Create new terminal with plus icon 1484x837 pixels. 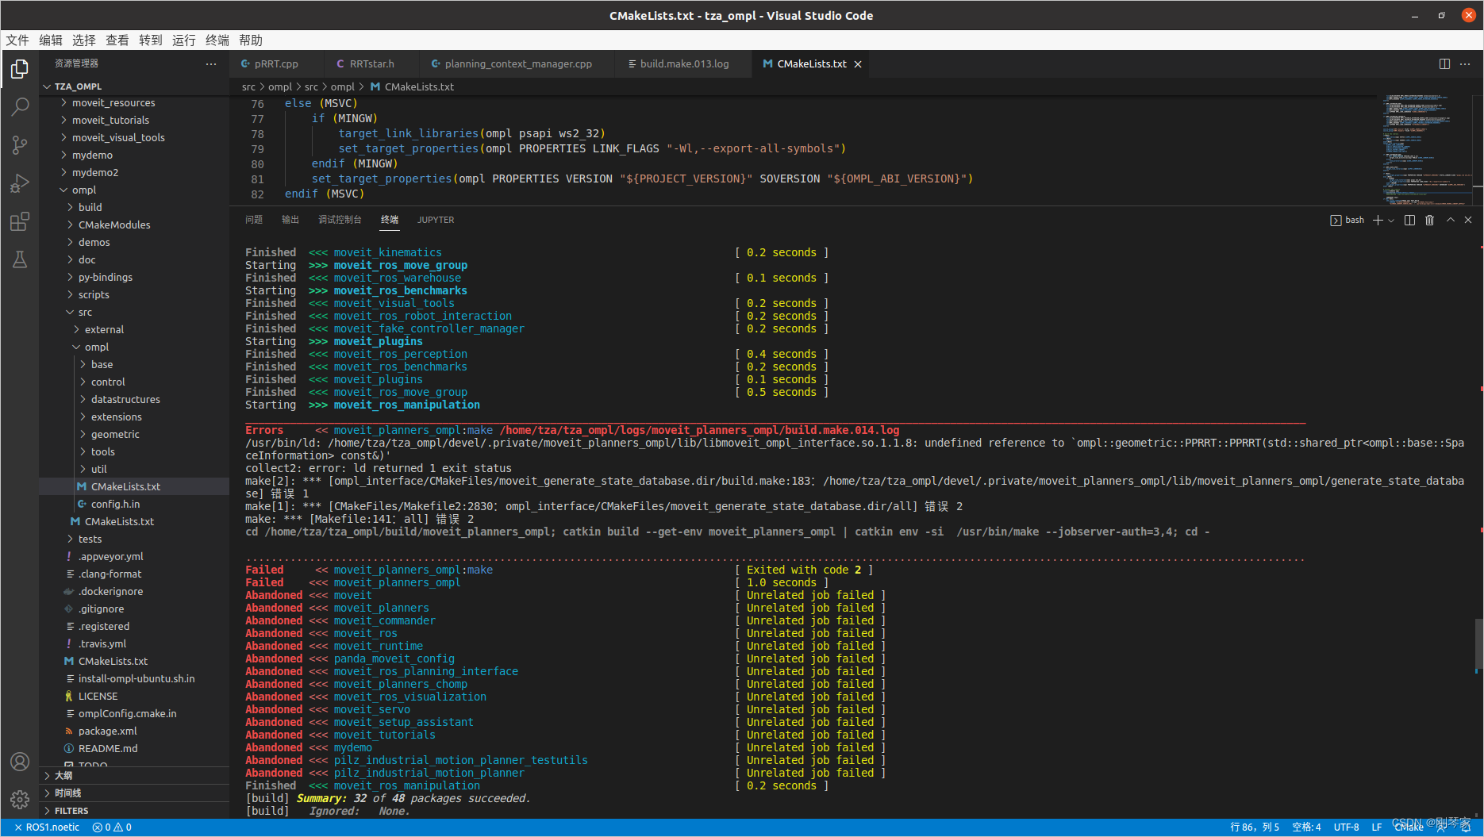[1376, 220]
